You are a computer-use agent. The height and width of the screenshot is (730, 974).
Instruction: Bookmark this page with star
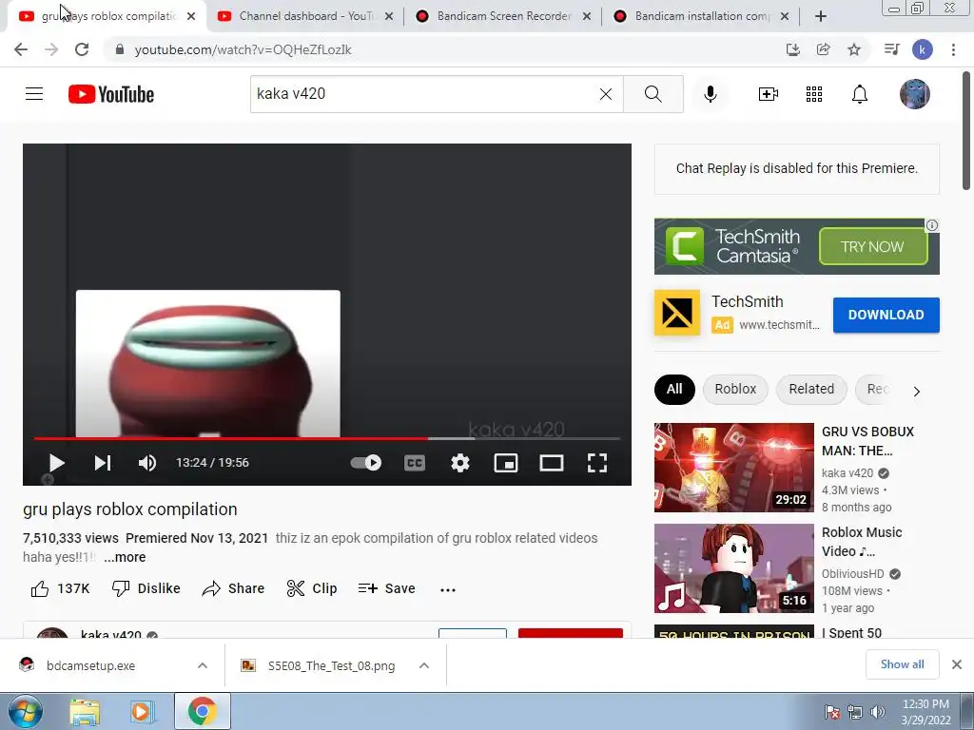tap(854, 49)
